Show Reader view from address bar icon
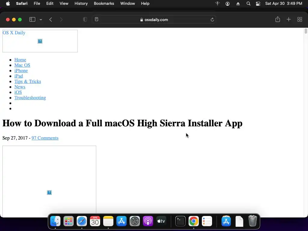Screen dimensions: 308x231 point(97,19)
